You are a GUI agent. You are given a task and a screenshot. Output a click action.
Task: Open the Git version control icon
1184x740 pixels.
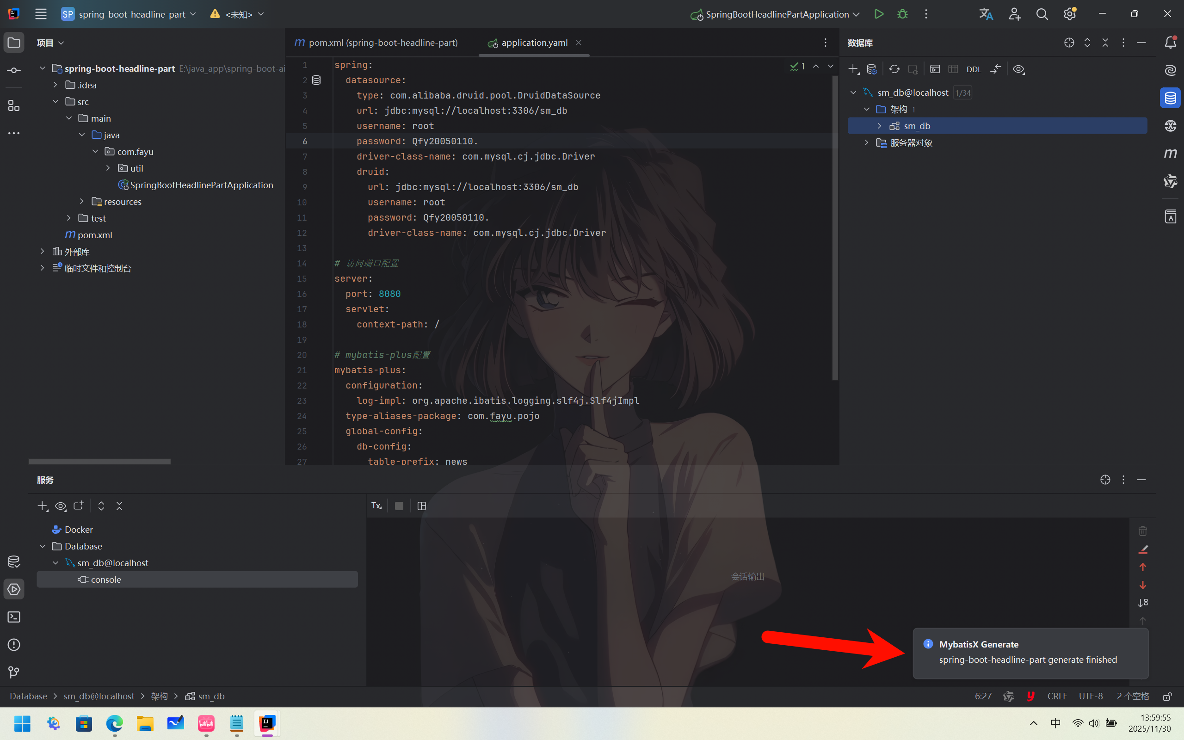pyautogui.click(x=14, y=672)
